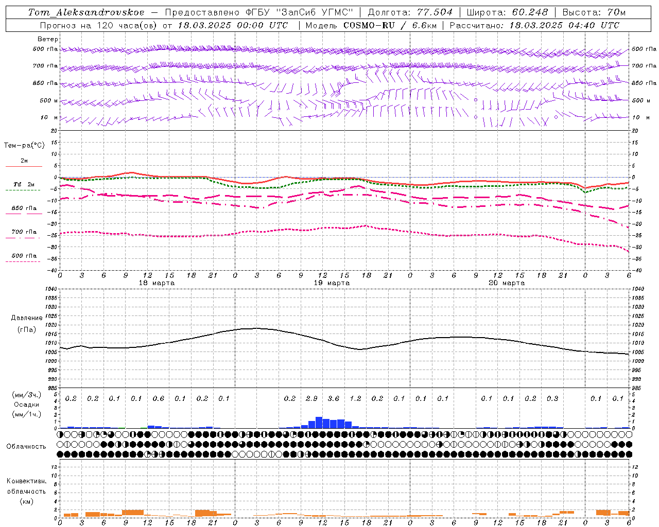659x527 pixels.
Task: Click the Осадки chart title
Action: [27, 405]
